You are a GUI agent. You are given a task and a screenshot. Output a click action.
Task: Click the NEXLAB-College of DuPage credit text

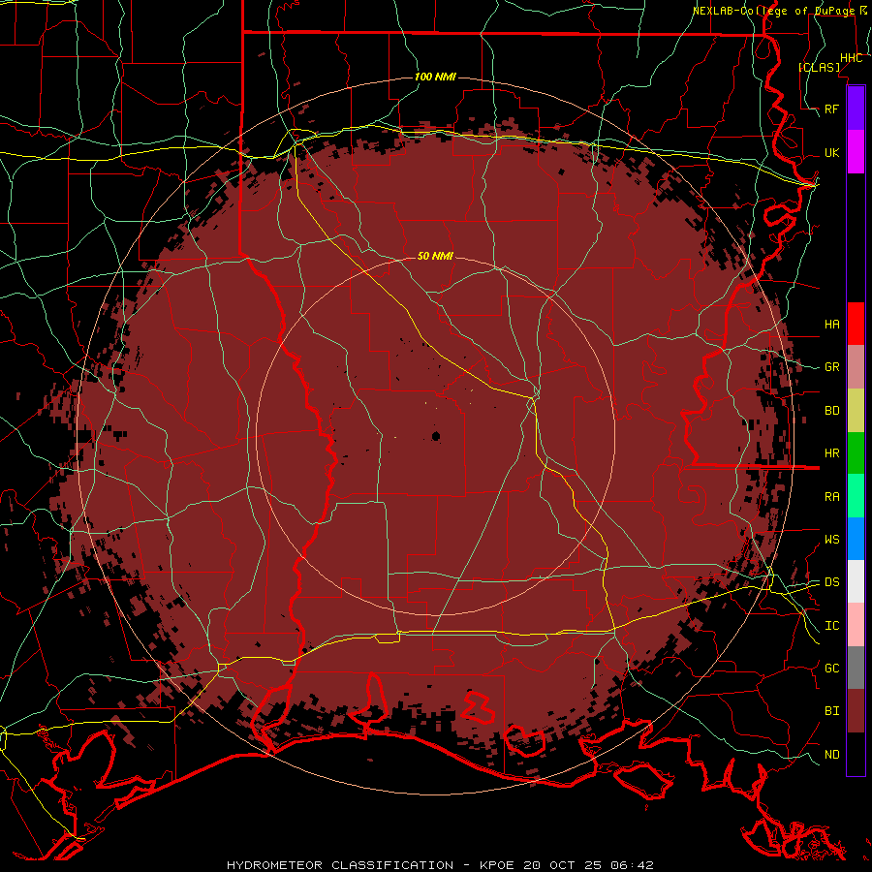[774, 11]
